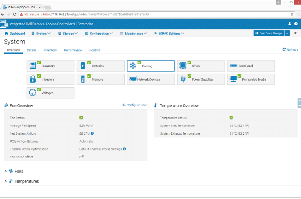Open the Maintenance dropdown menu
The width and height of the screenshot is (301, 199).
click(x=134, y=34)
